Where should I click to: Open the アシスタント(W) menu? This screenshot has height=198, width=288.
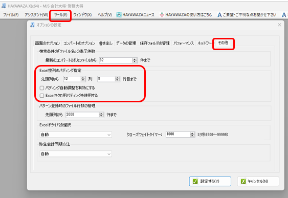coord(36,15)
